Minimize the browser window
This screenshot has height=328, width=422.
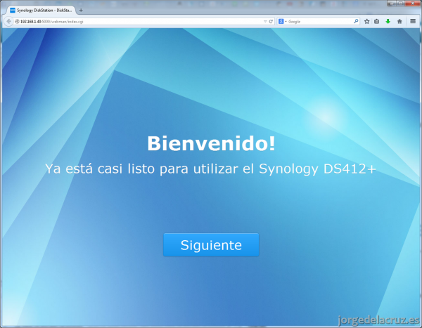(x=392, y=4)
